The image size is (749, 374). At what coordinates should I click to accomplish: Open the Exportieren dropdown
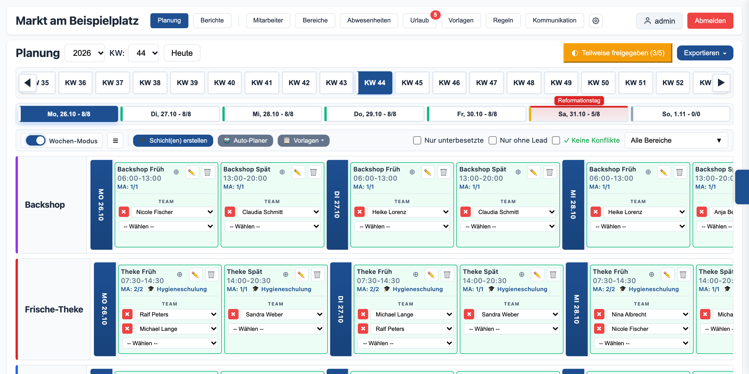click(705, 53)
